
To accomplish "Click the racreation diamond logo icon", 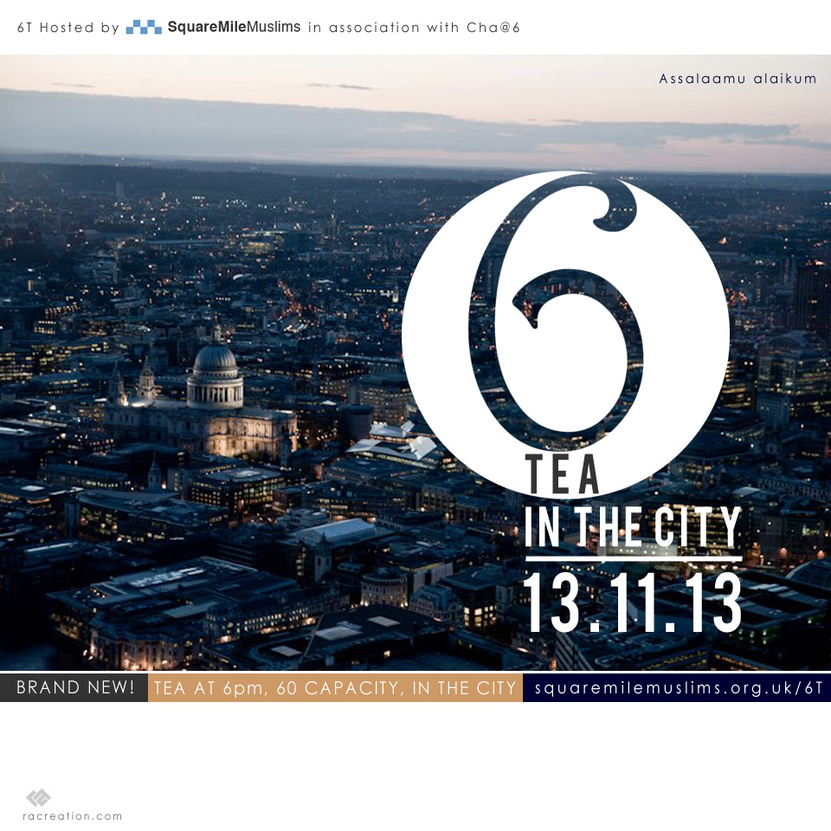I will [39, 797].
